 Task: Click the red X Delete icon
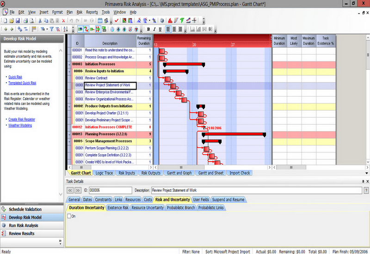(63, 21)
